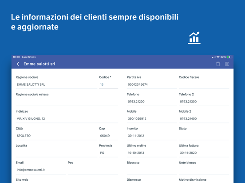Tap the Wi-Fi icon in the status bar
Image resolution: width=245 pixels, height=183 pixels.
click(218, 57)
